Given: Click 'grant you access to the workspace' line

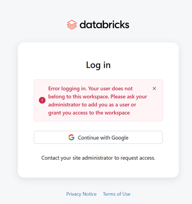Looking at the screenshot, I should [x=89, y=113].
